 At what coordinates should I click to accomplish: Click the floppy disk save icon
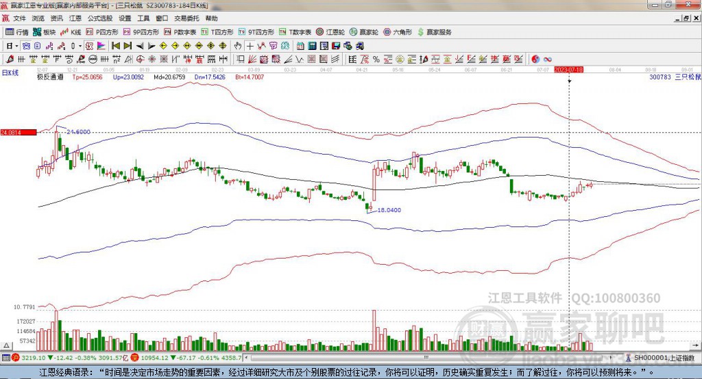coord(336,46)
